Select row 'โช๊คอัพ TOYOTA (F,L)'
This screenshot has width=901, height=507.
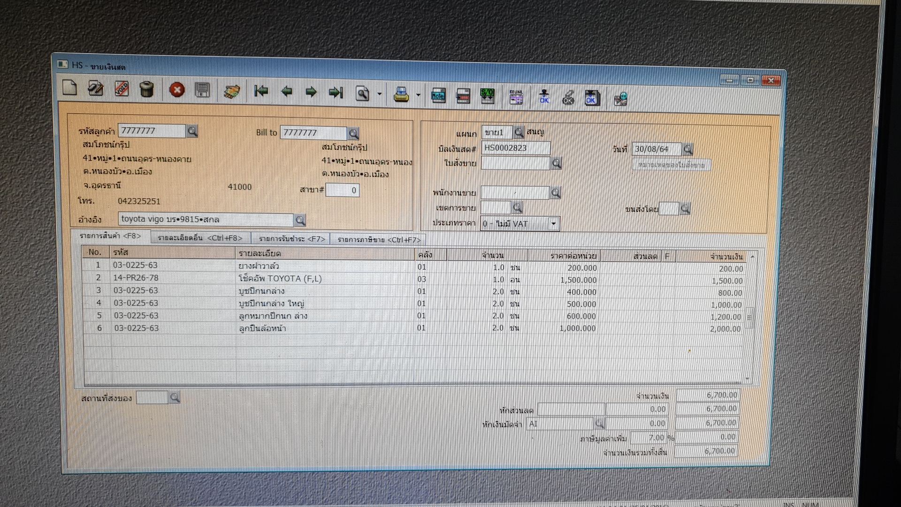click(415, 279)
